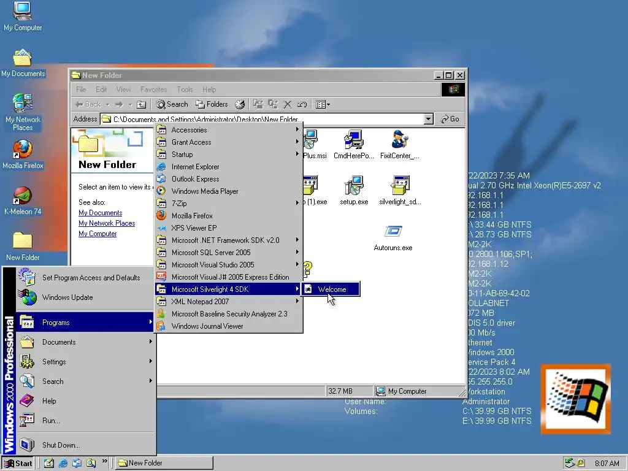Launch Internet Explorer from Programs menu
This screenshot has width=628, height=471.
click(228, 167)
